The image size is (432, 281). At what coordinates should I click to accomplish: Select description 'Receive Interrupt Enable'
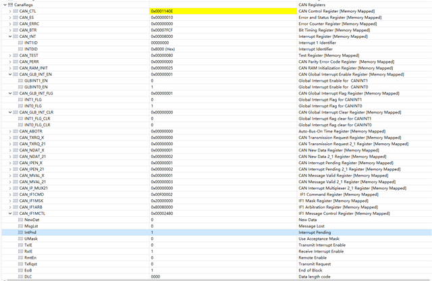click(x=321, y=251)
